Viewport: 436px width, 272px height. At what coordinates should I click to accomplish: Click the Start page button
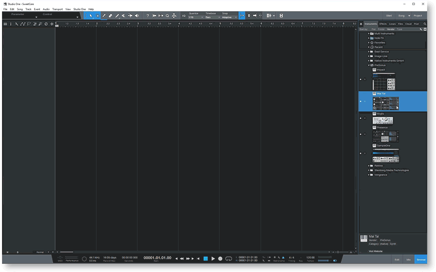click(389, 16)
